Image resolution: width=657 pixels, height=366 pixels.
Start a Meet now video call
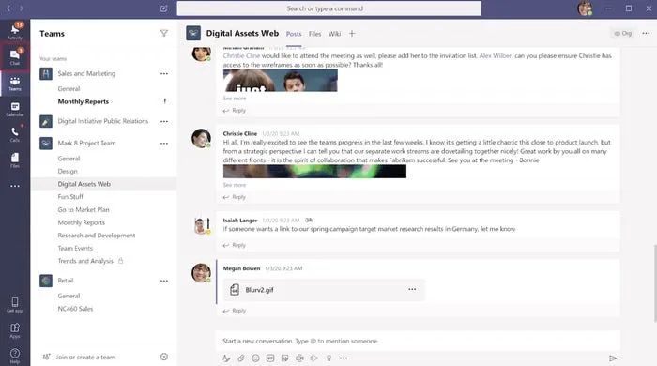coord(299,358)
